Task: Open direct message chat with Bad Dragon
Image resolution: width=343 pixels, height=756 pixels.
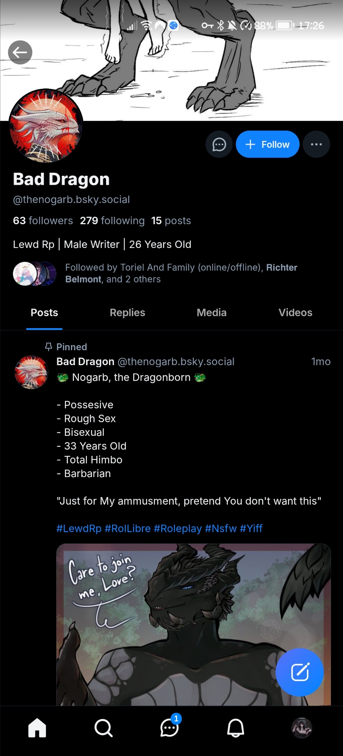Action: point(219,144)
